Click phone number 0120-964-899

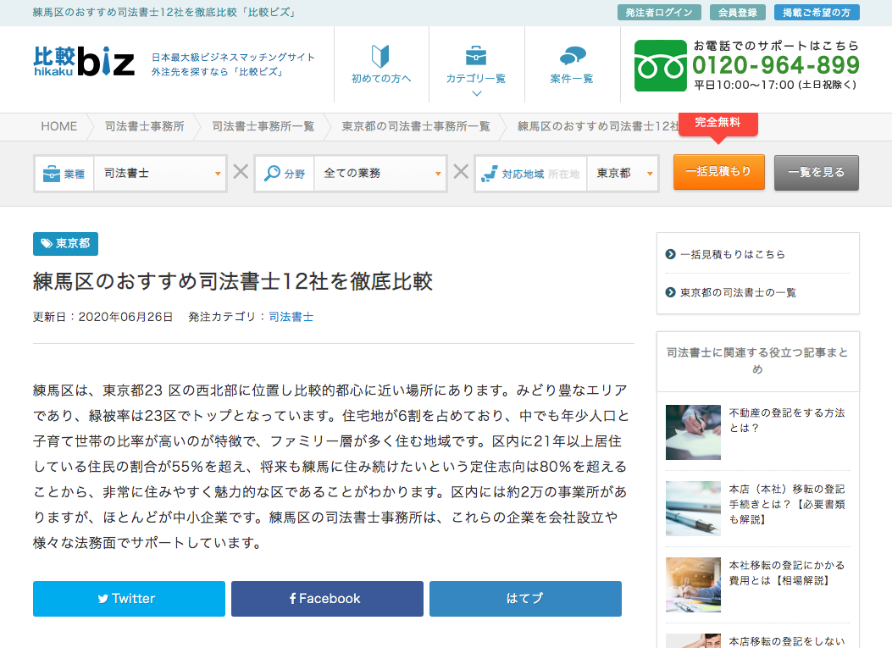click(x=776, y=65)
